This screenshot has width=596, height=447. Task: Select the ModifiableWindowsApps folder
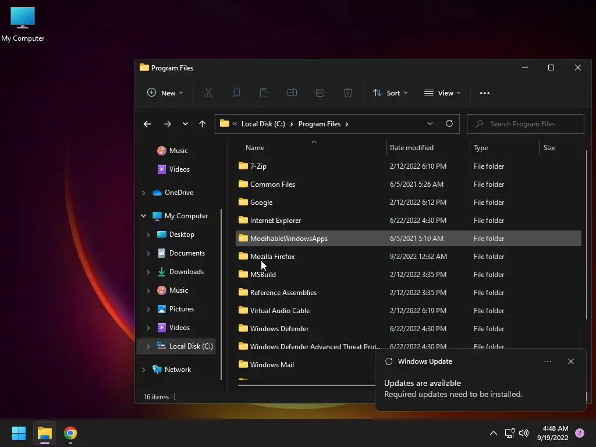click(409, 238)
